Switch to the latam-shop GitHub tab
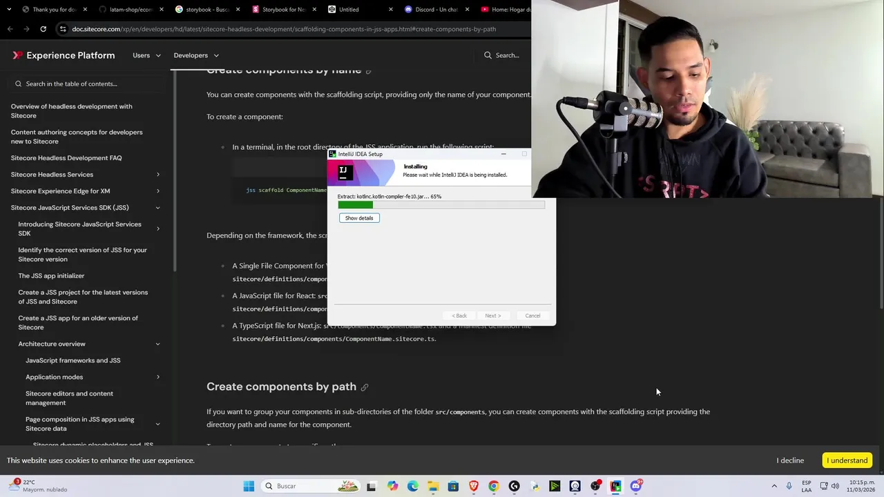 (131, 10)
